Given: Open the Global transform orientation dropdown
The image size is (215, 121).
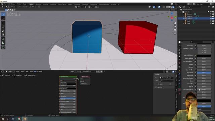Looking at the screenshot, I should 79,7.
